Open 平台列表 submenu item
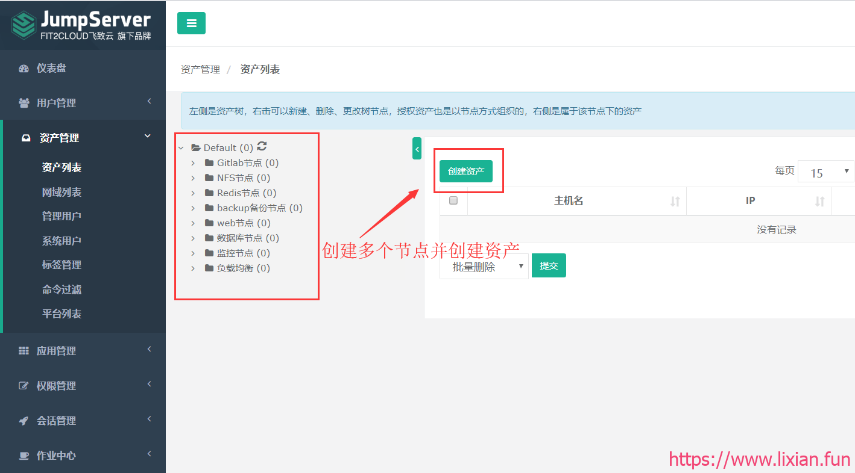855x473 pixels. click(x=62, y=314)
